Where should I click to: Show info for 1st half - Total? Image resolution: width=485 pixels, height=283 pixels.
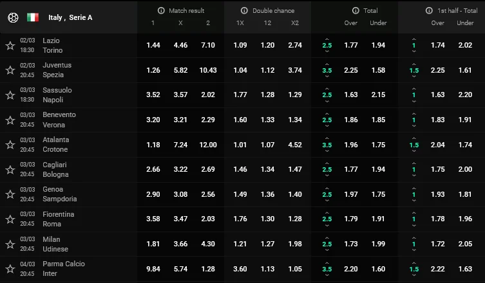(430, 11)
